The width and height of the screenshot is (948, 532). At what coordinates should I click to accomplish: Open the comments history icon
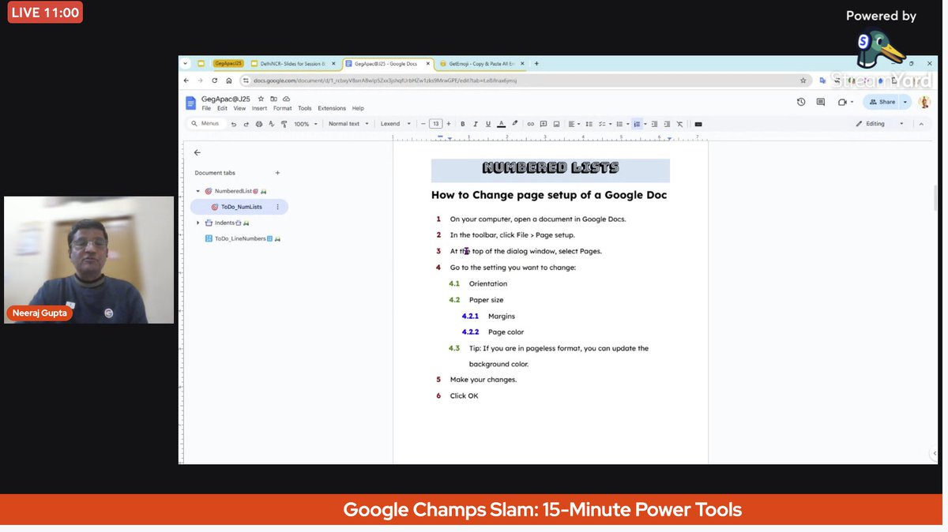821,102
